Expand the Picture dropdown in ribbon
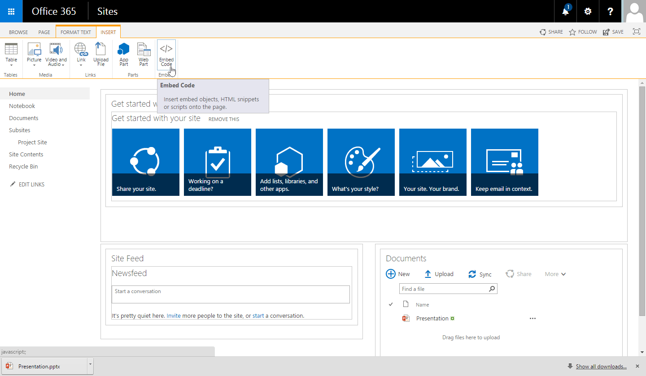Screen dimensions: 646x376 coord(34,65)
